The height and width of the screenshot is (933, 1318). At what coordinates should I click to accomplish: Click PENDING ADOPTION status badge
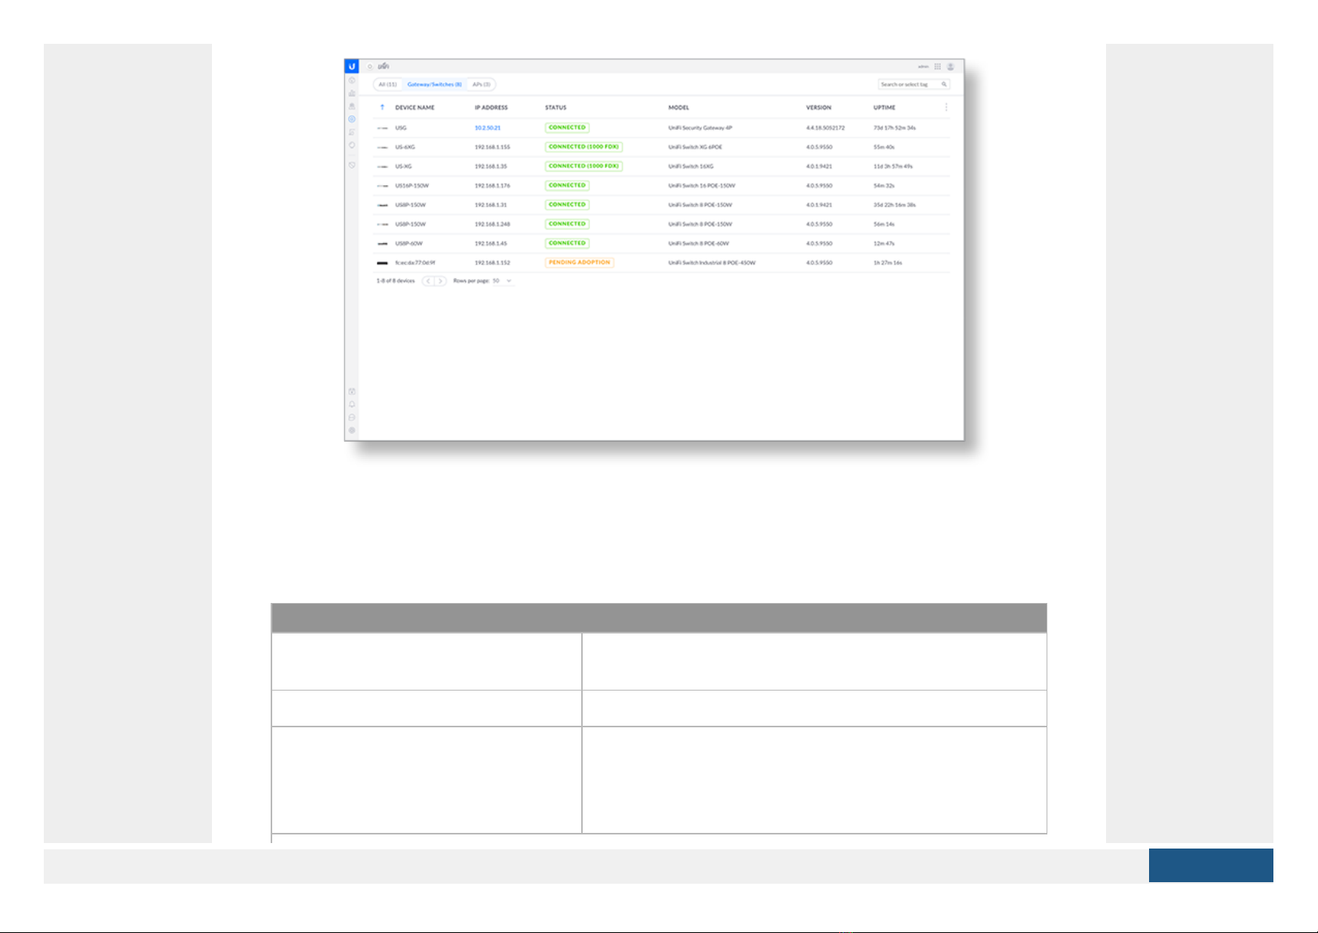[x=580, y=263]
